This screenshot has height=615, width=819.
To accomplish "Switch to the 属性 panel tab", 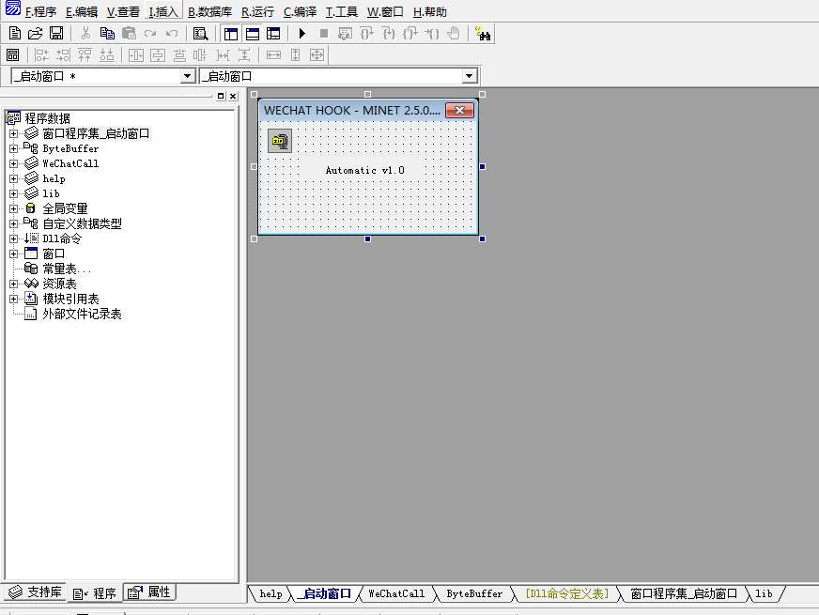I will (150, 592).
